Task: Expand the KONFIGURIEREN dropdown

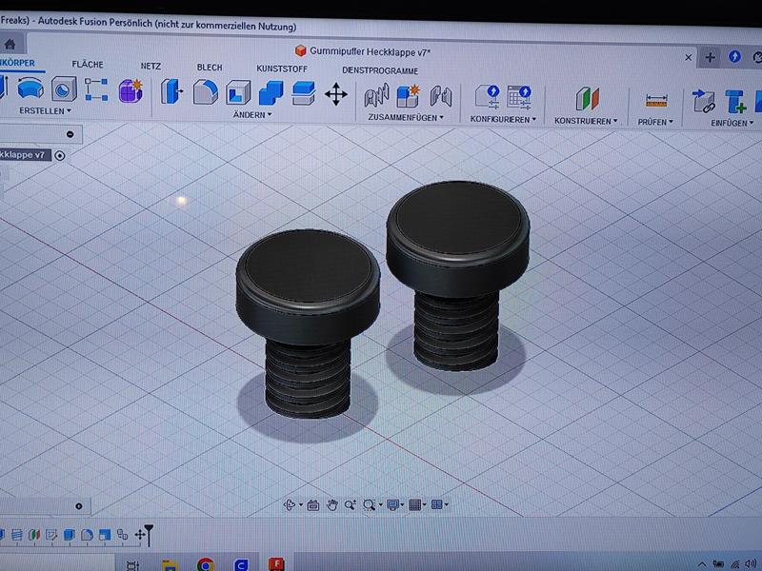Action: pos(502,120)
